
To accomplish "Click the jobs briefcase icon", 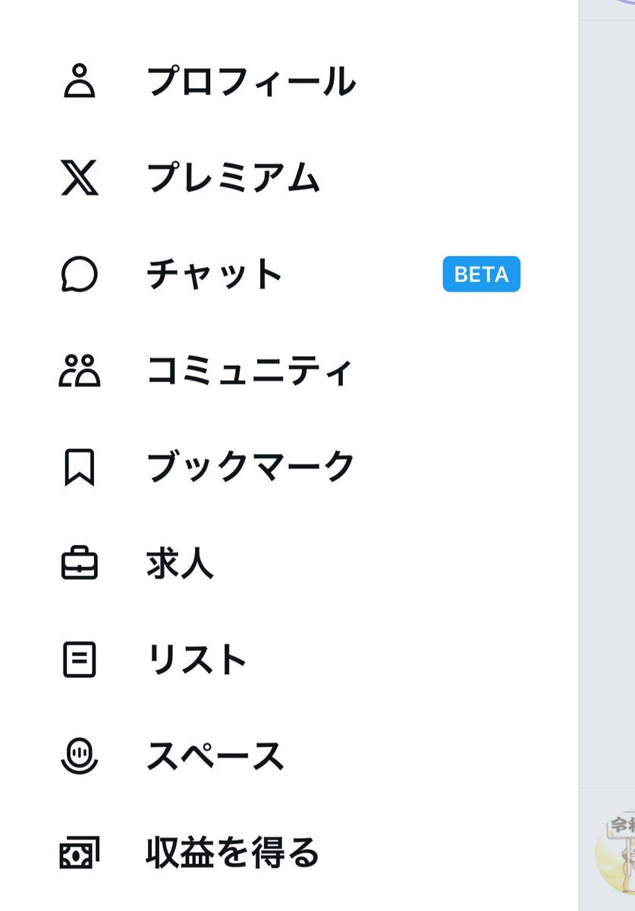I will [x=79, y=563].
